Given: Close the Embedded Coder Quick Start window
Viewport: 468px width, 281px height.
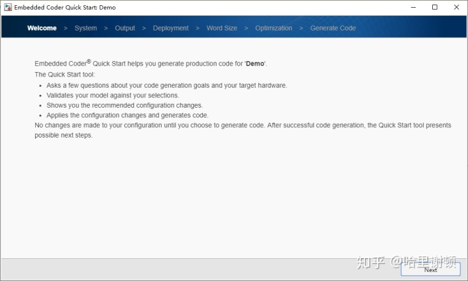Looking at the screenshot, I should click(x=456, y=7).
